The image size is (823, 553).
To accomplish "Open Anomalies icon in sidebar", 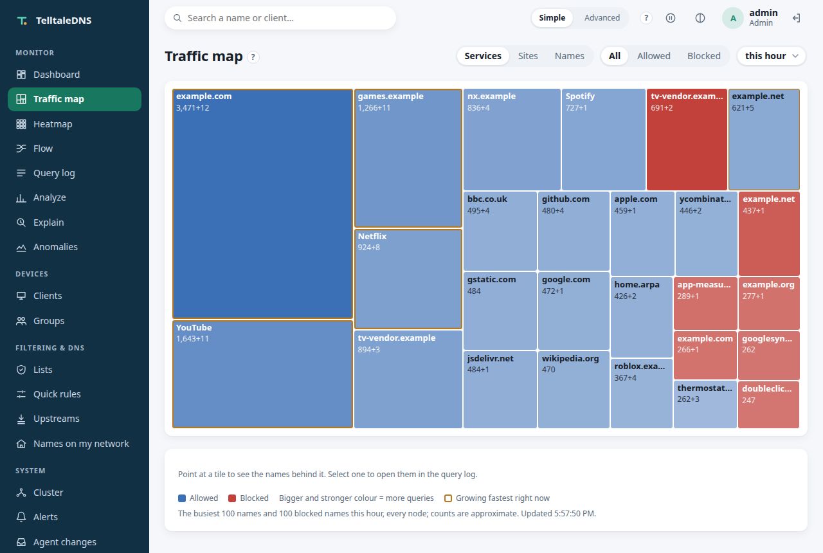I will (21, 247).
